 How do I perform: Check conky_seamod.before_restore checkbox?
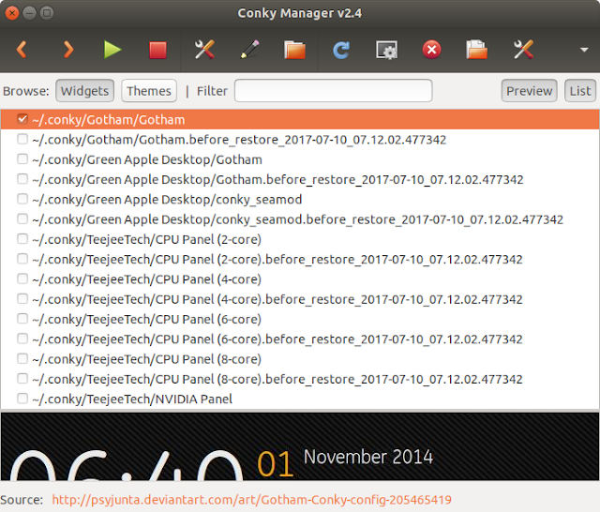[x=22, y=218]
